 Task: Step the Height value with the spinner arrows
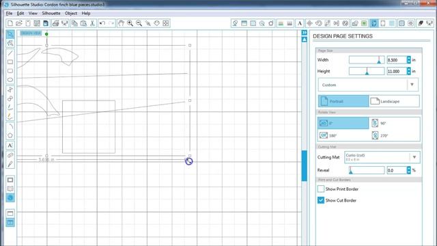tap(409, 71)
